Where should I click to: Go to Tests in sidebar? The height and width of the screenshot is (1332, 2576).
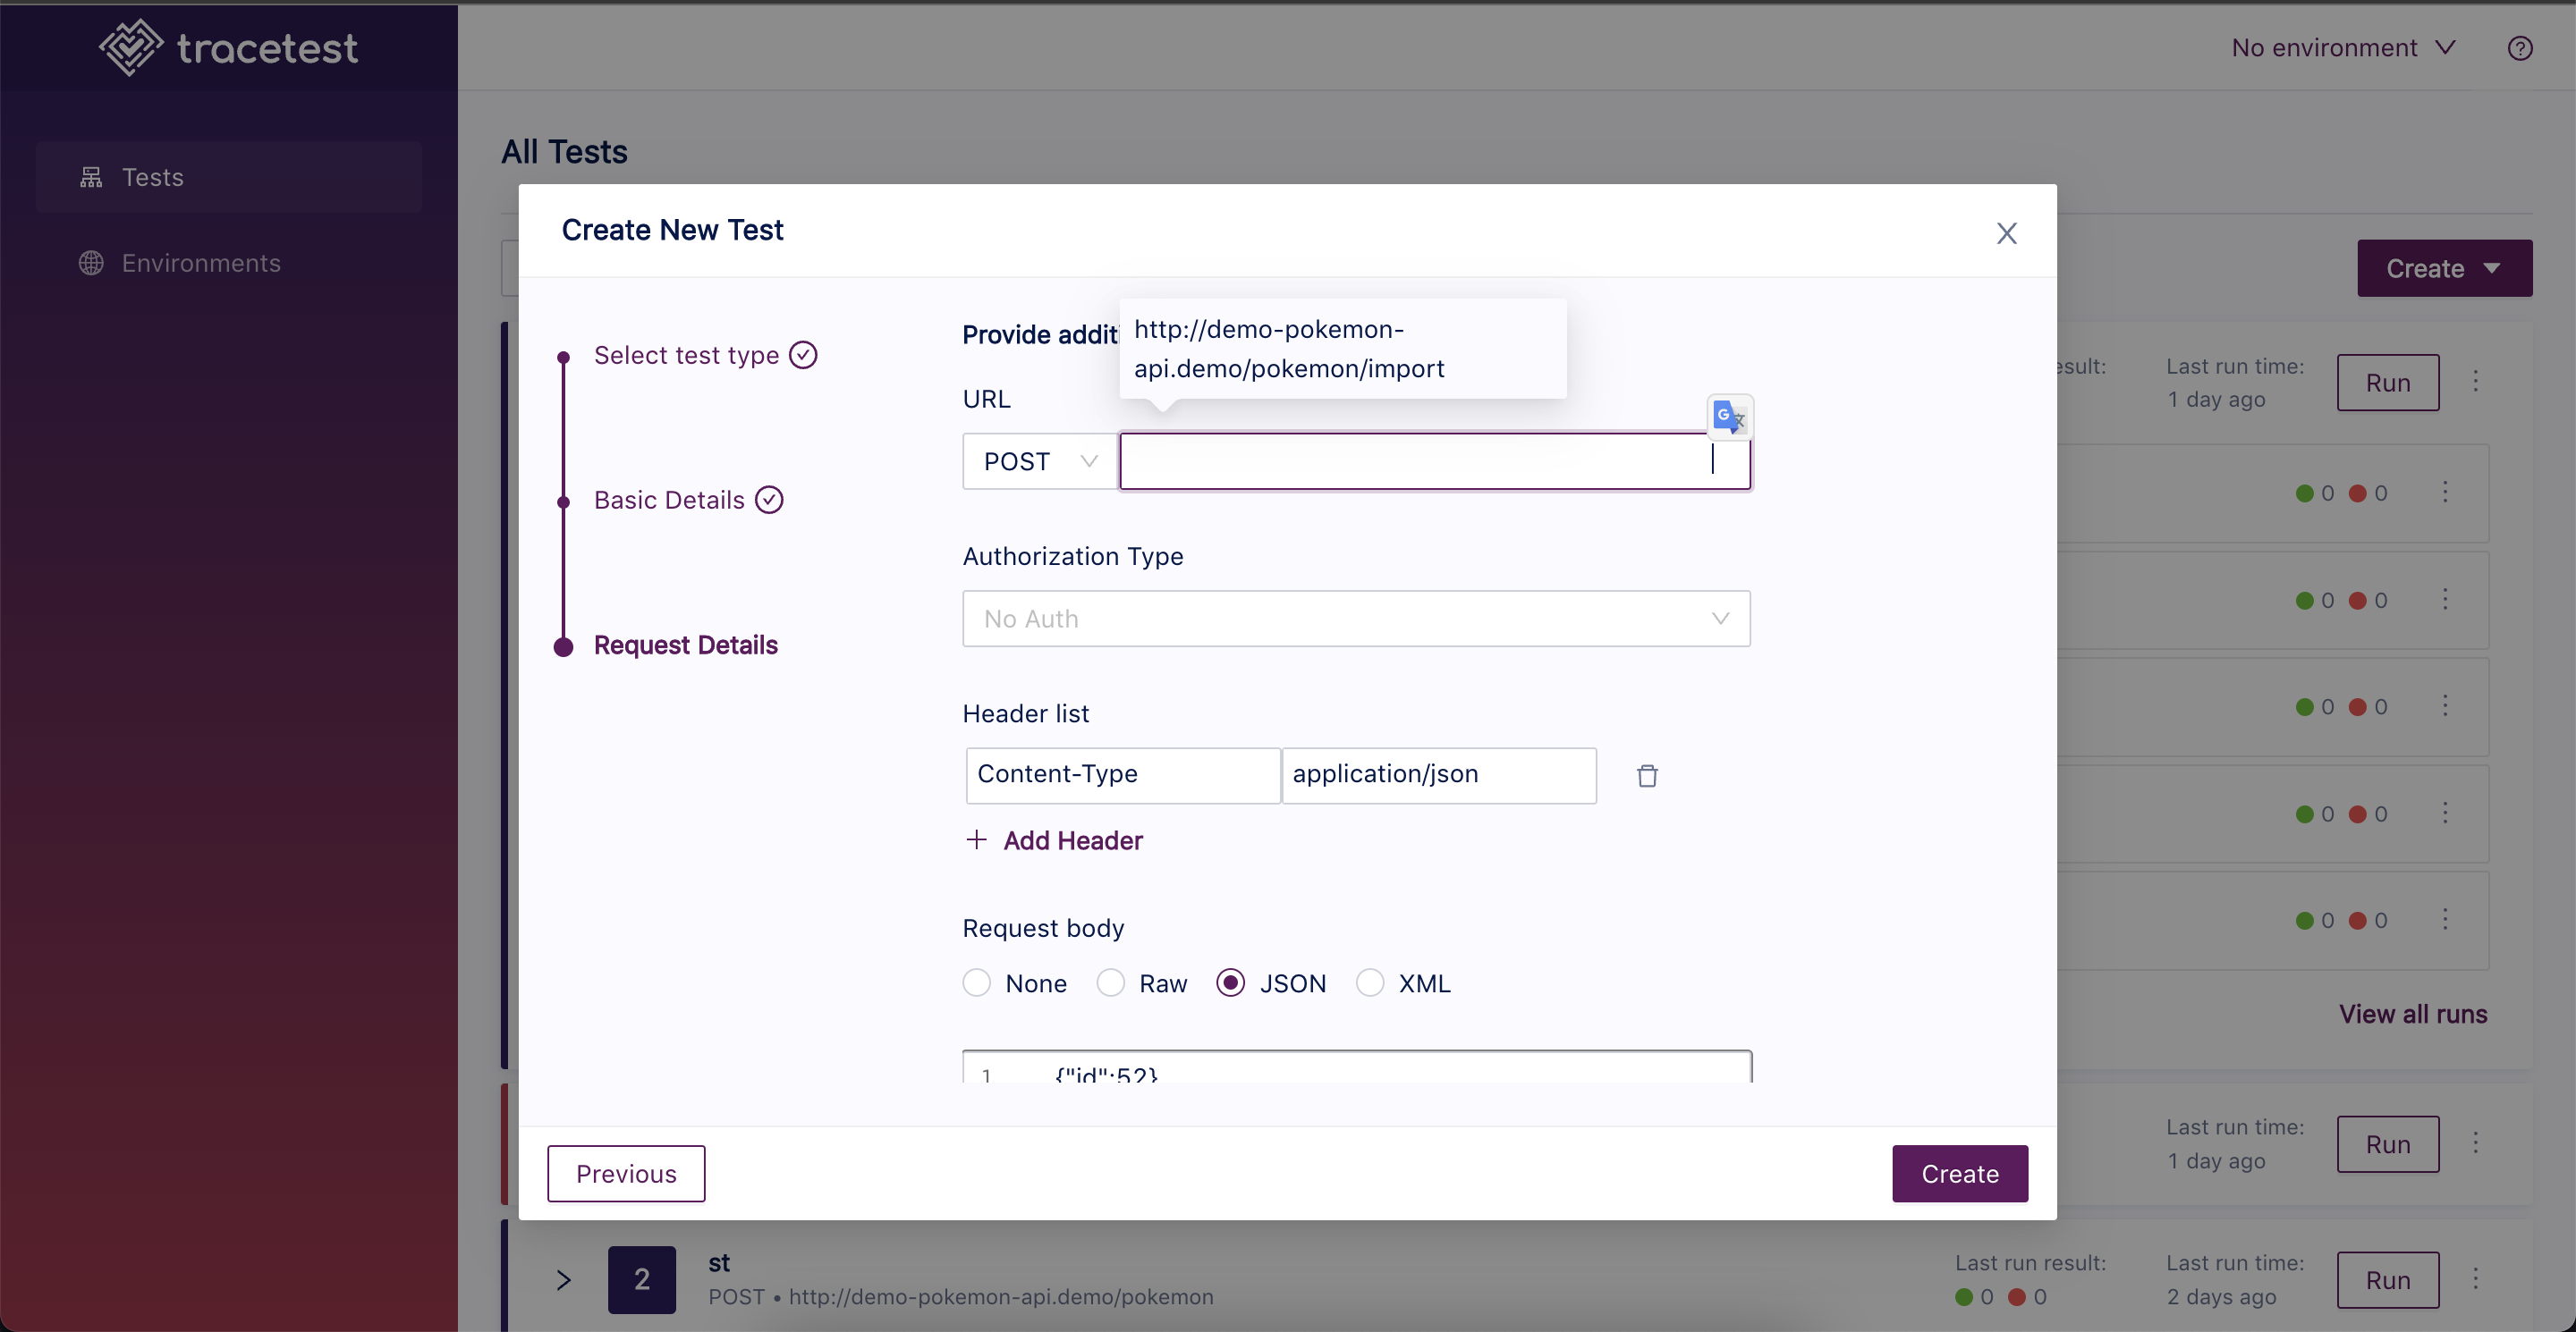tap(229, 177)
